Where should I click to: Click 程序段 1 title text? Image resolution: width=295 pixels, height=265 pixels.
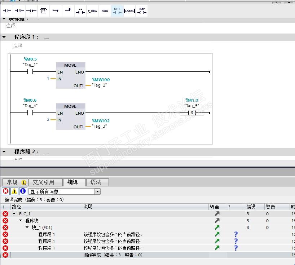pyautogui.click(x=26, y=37)
